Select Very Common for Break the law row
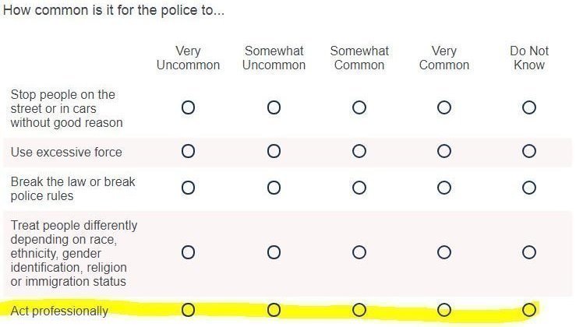The width and height of the screenshot is (583, 327). (444, 188)
